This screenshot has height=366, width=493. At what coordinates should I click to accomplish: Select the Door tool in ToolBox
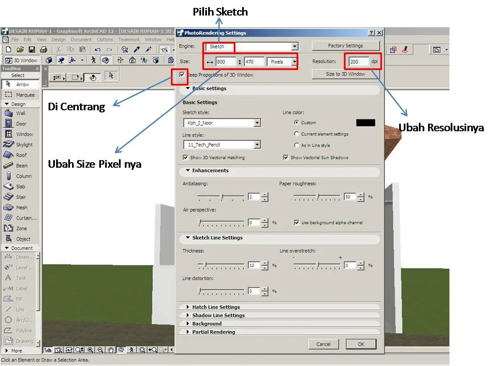[21, 124]
